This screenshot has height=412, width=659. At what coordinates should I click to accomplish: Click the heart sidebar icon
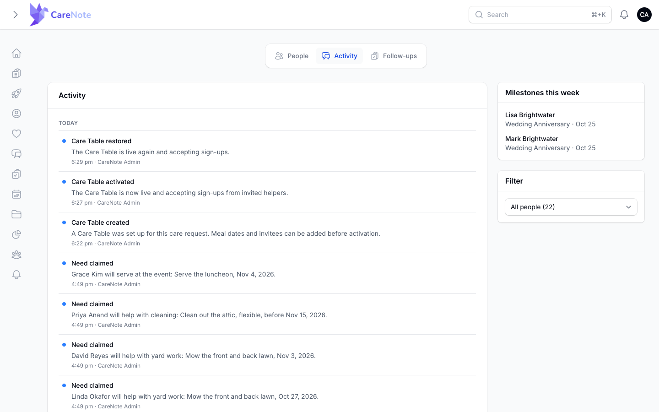coord(16,134)
